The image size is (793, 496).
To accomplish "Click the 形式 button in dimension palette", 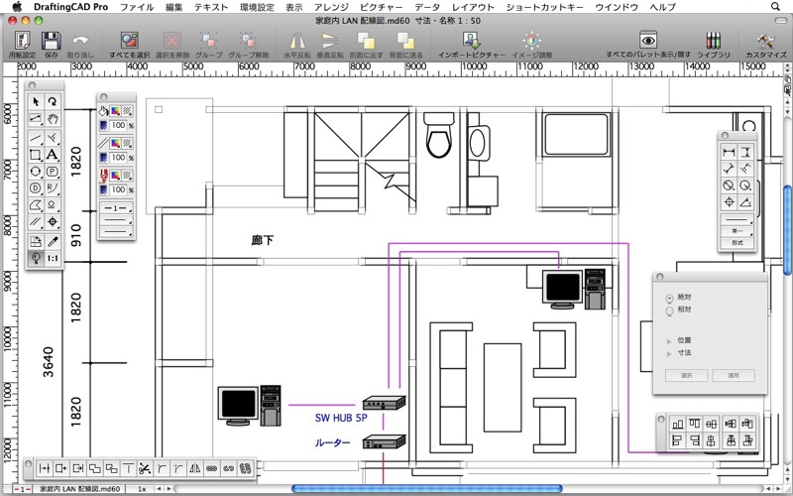I will click(x=736, y=242).
